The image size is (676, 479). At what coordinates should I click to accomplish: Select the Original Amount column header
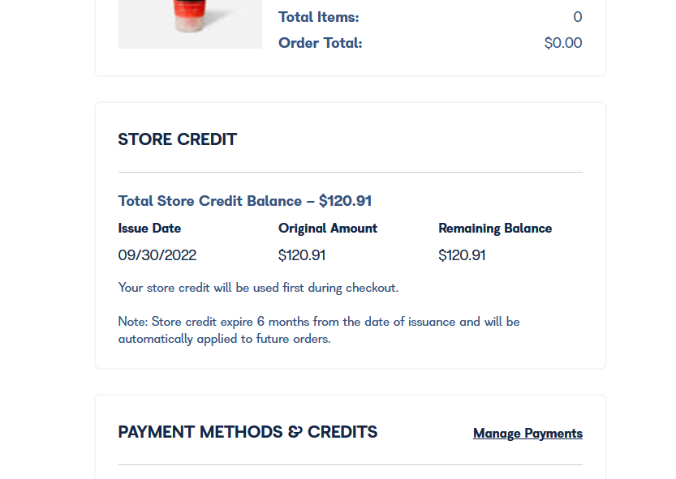[x=328, y=229]
